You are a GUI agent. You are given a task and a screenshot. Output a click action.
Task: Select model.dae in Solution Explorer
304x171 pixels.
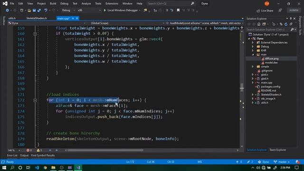click(x=271, y=63)
